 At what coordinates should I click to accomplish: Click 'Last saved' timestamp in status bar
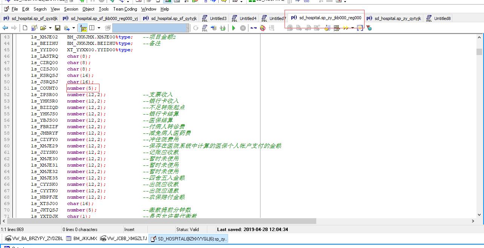[253, 229]
